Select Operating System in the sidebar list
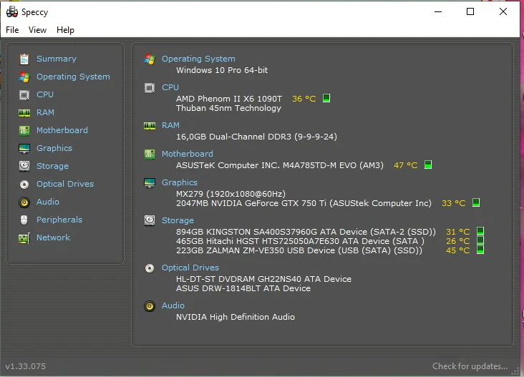 point(73,77)
